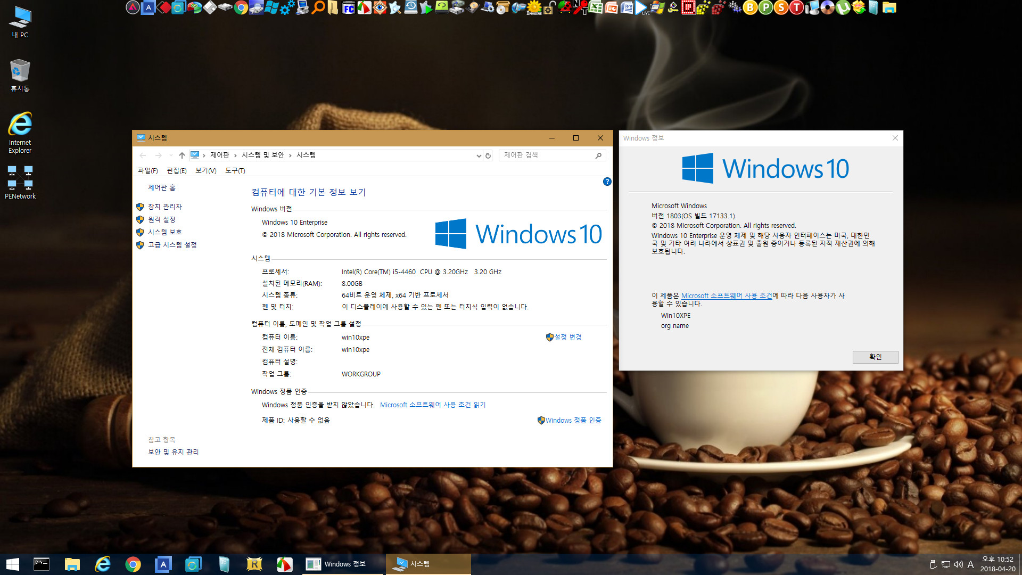Open the 내 PC desktop icon
The width and height of the screenshot is (1022, 575).
(20, 22)
